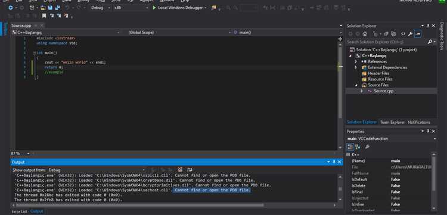Viewport: 447px width, 215px height.
Task: Toggle the Preview Selected Items icon in Solution Explorer
Action: 418,34
